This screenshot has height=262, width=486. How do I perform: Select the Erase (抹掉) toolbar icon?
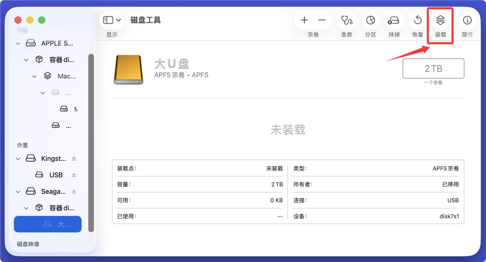(x=394, y=20)
